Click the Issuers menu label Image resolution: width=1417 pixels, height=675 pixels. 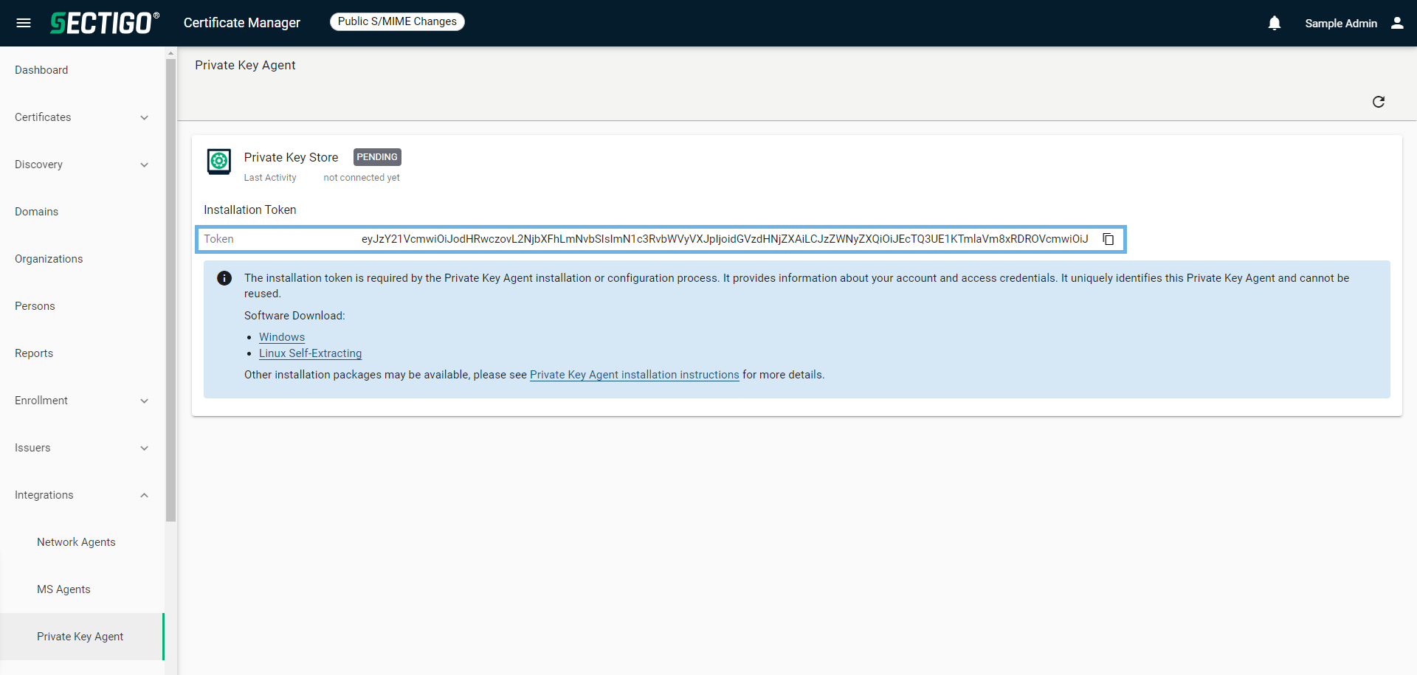[x=32, y=448]
